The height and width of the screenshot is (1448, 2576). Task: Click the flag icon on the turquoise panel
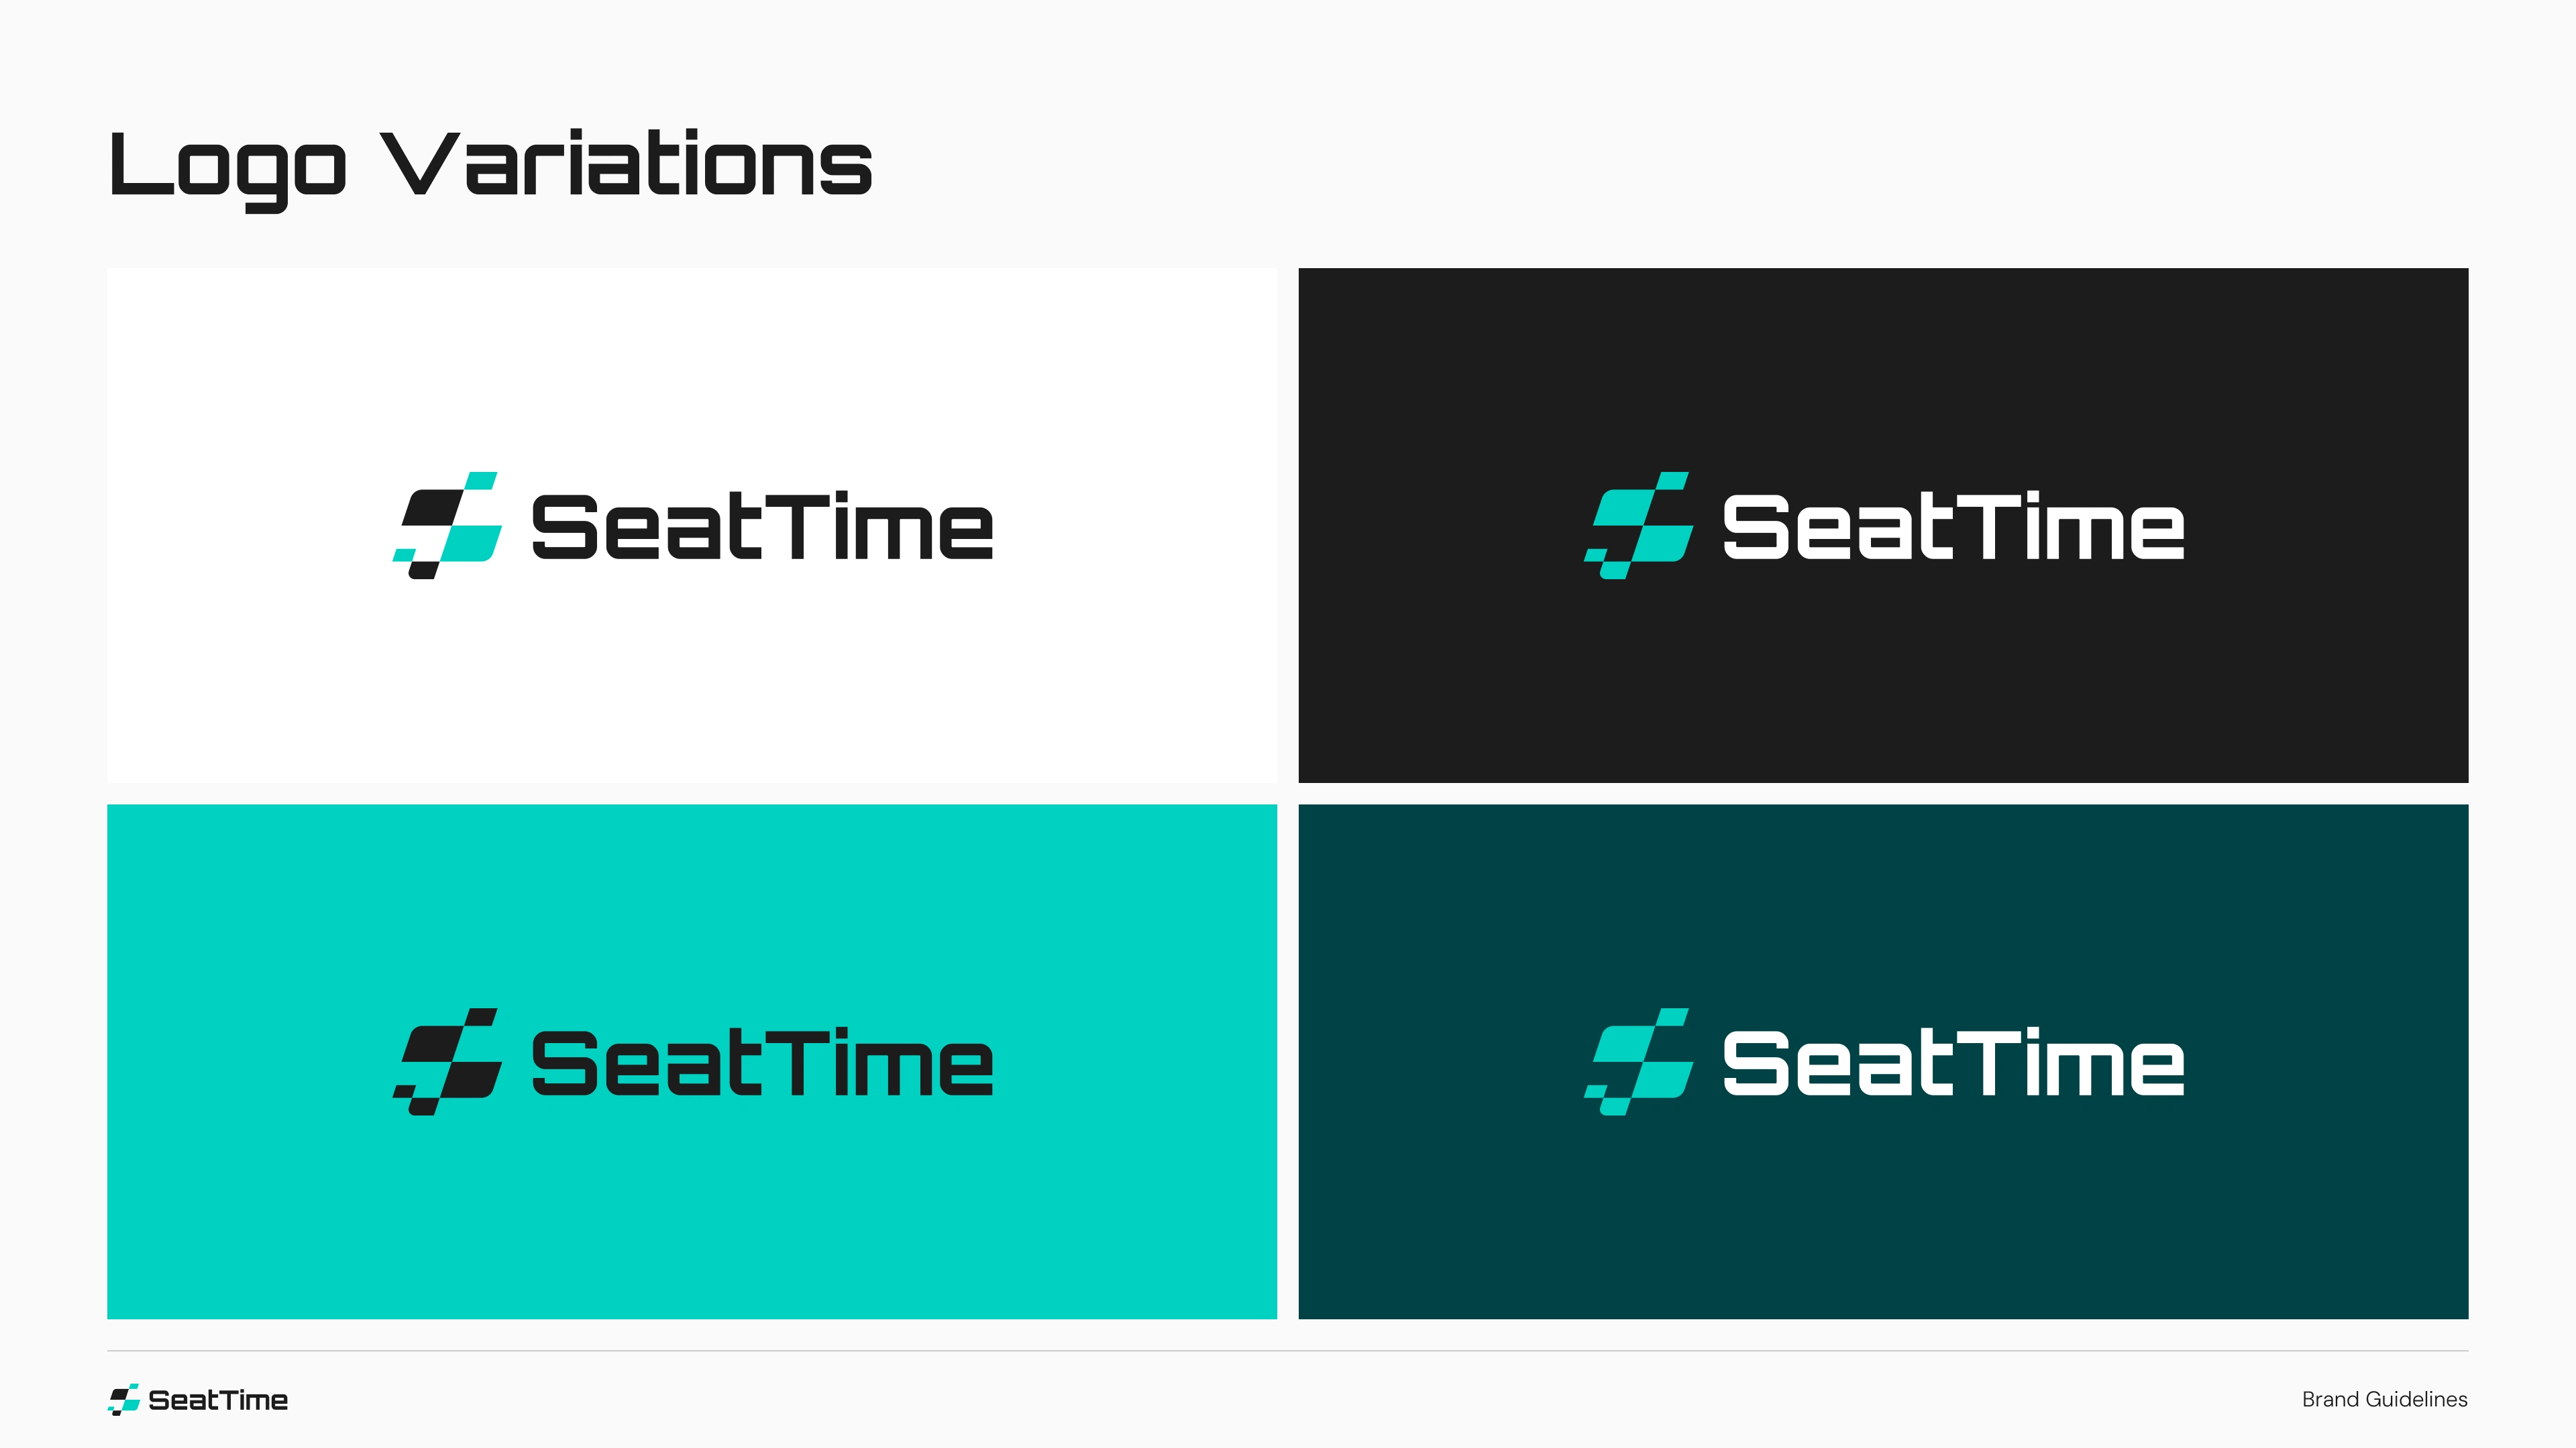tap(447, 1061)
